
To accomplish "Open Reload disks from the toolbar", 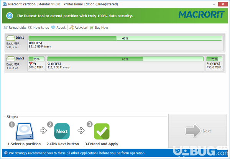I will 15,28.
